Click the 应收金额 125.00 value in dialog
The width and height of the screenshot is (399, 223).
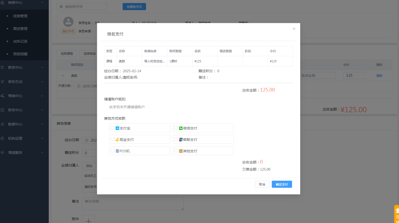click(x=267, y=90)
